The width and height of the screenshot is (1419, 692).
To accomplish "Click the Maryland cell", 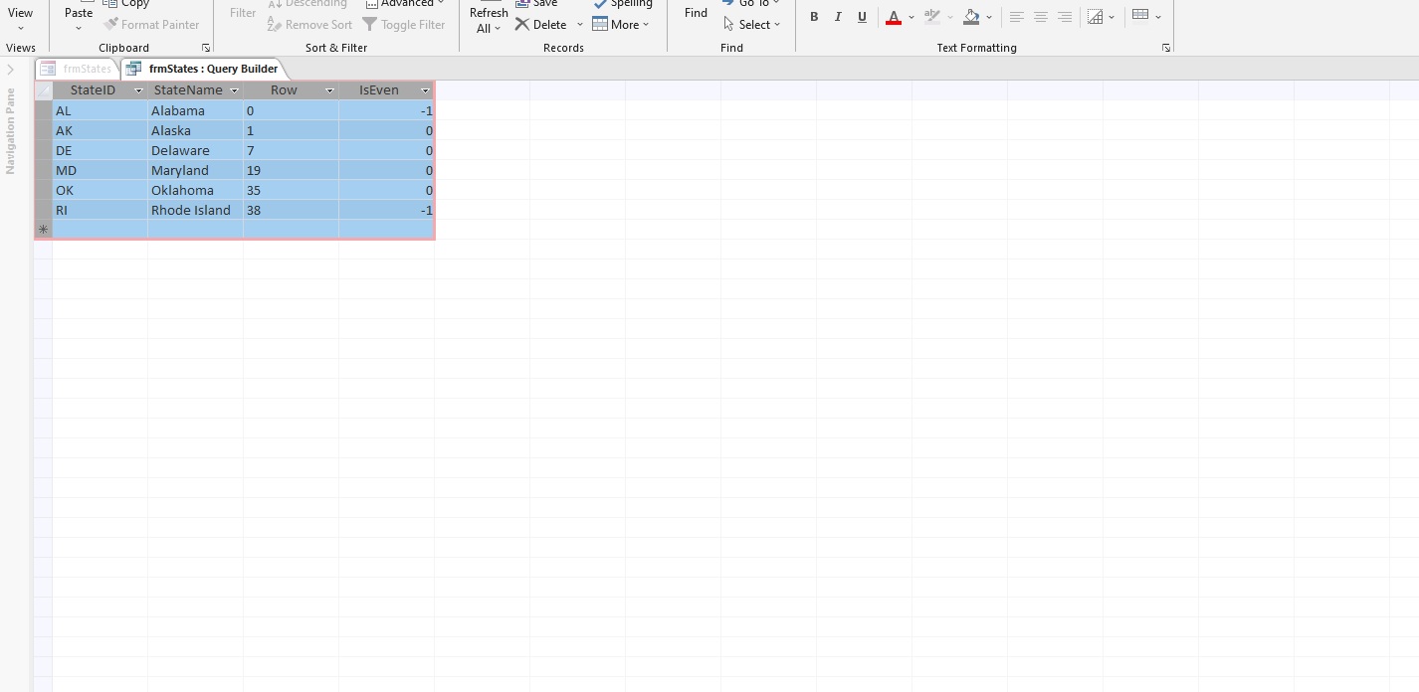I will pos(195,170).
